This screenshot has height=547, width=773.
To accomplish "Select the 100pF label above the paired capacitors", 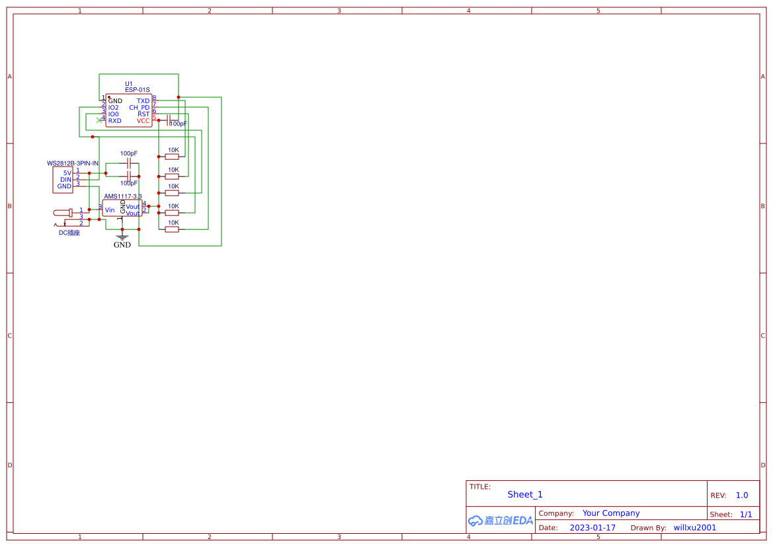I will (x=129, y=154).
